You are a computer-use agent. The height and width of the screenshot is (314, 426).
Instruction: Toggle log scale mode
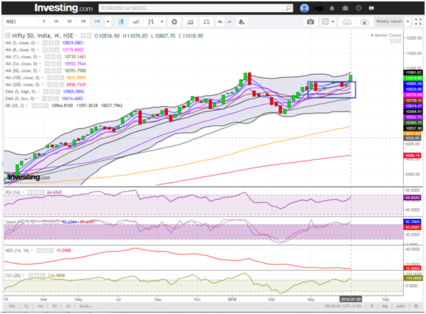(385, 306)
